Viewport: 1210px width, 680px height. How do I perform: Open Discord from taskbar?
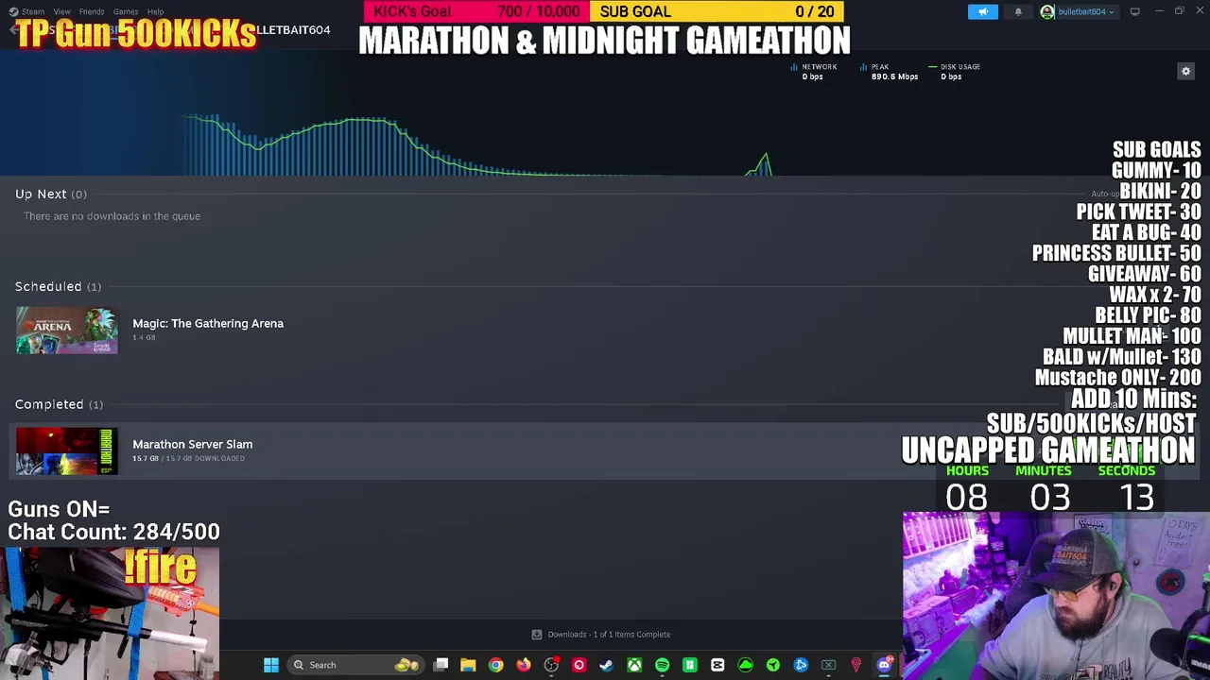coord(884,665)
